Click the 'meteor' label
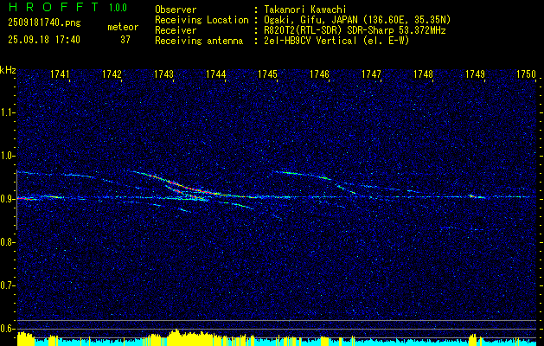 pos(123,27)
